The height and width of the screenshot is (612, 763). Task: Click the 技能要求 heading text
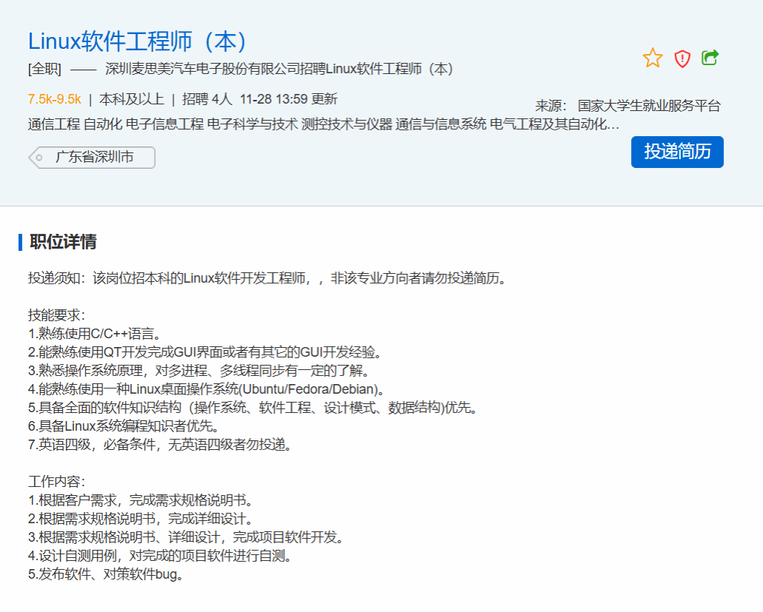click(57, 315)
